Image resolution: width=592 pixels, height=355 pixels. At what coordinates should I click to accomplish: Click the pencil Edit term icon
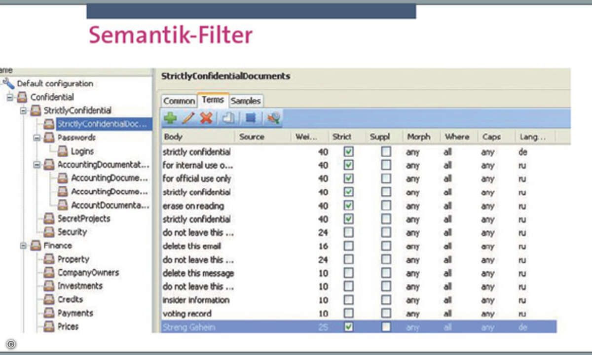[x=188, y=118]
